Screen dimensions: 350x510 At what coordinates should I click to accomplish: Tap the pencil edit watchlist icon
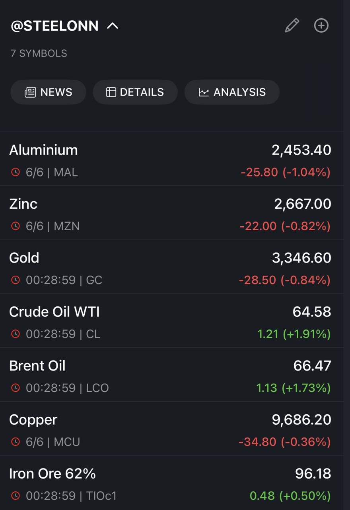(x=292, y=25)
